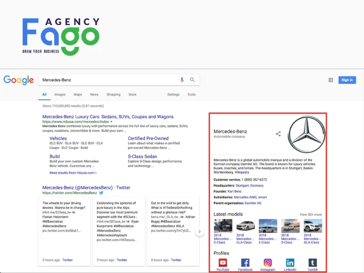
Task: Click the Latest models heading
Action: pyautogui.click(x=228, y=214)
